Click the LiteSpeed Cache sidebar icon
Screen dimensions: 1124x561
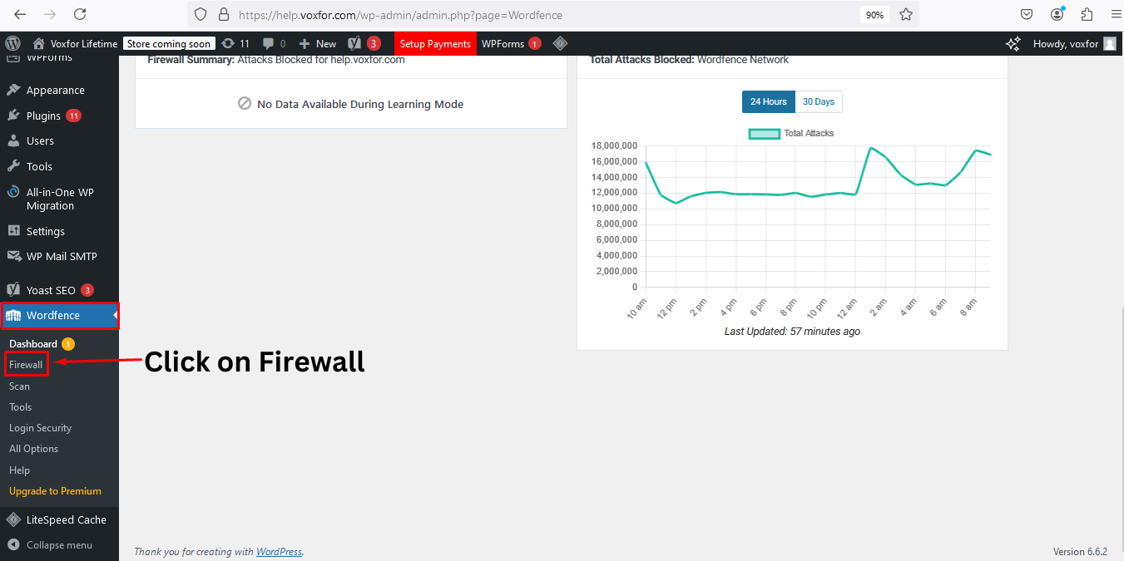pyautogui.click(x=13, y=519)
